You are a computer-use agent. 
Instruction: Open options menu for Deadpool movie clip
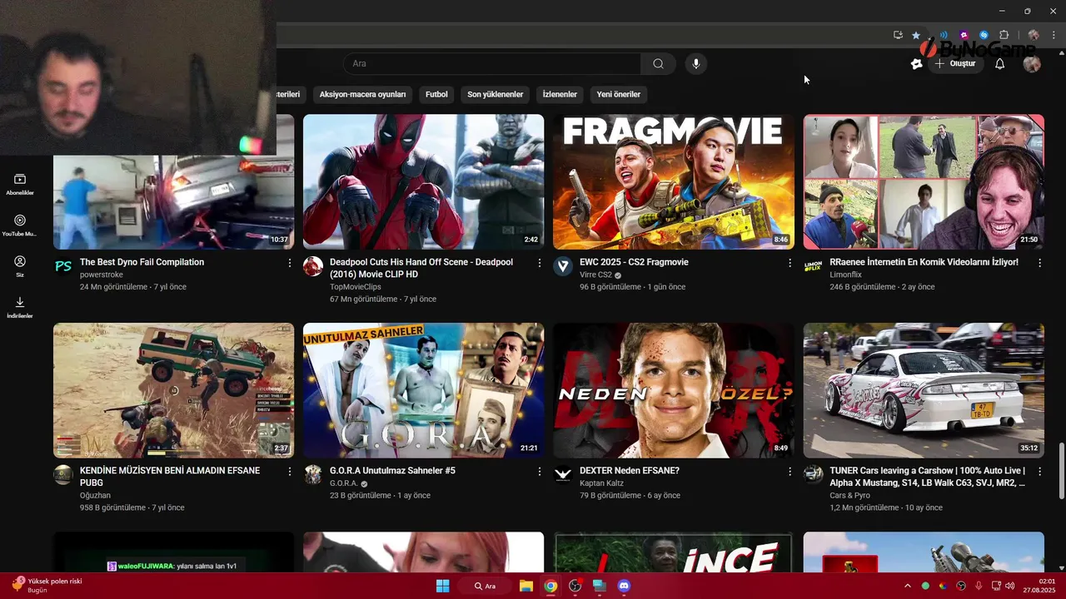point(540,263)
